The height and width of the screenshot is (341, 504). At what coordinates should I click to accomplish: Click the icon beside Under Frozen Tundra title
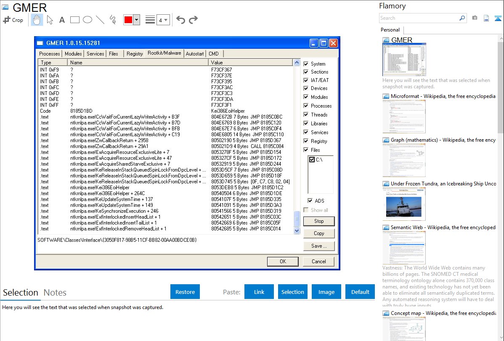coord(386,183)
